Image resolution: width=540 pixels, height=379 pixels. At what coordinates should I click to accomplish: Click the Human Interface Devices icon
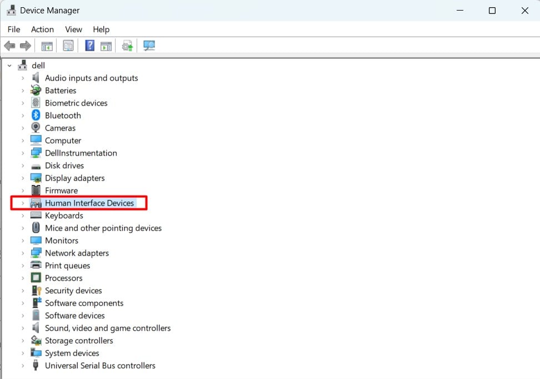(x=36, y=203)
